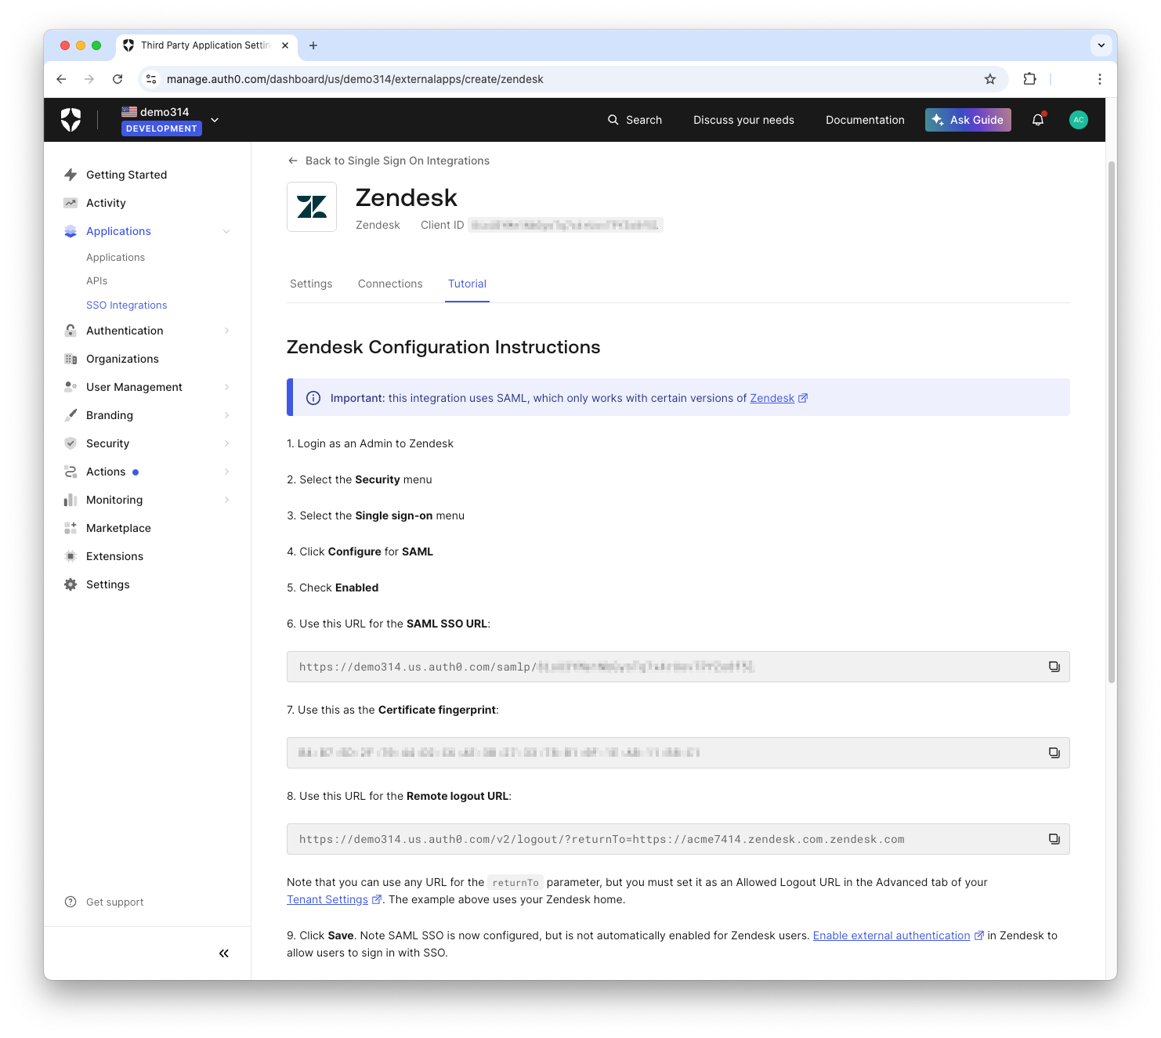
Task: Open the tenant switcher dropdown arrow
Action: [x=215, y=120]
